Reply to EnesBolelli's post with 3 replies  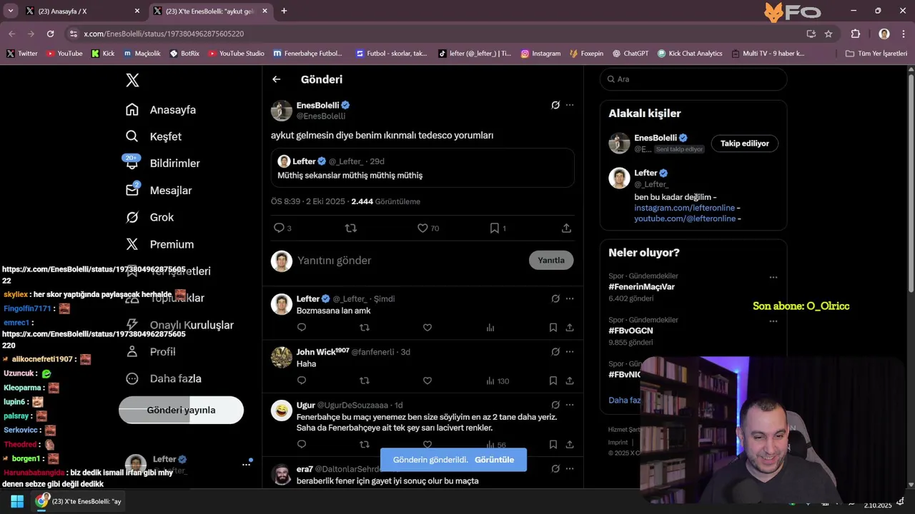tap(280, 228)
